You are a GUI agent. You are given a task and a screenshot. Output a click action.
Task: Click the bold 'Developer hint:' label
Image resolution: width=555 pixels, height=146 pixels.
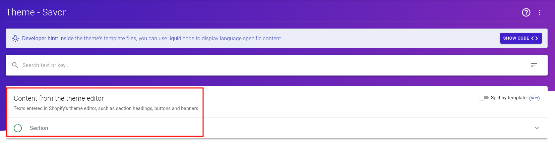point(40,38)
